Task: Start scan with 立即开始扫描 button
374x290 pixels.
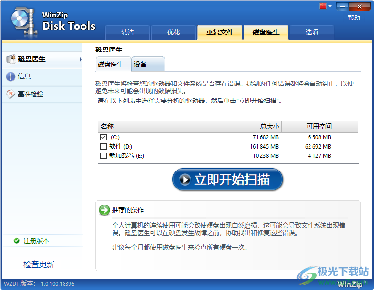Action: (x=228, y=180)
